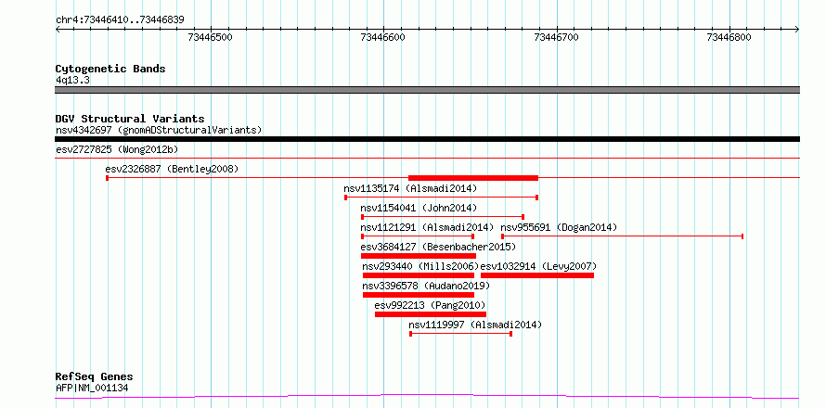Click the thick red esv2326887 Bentley2008 bar
This screenshot has height=408, width=826.
473,178
